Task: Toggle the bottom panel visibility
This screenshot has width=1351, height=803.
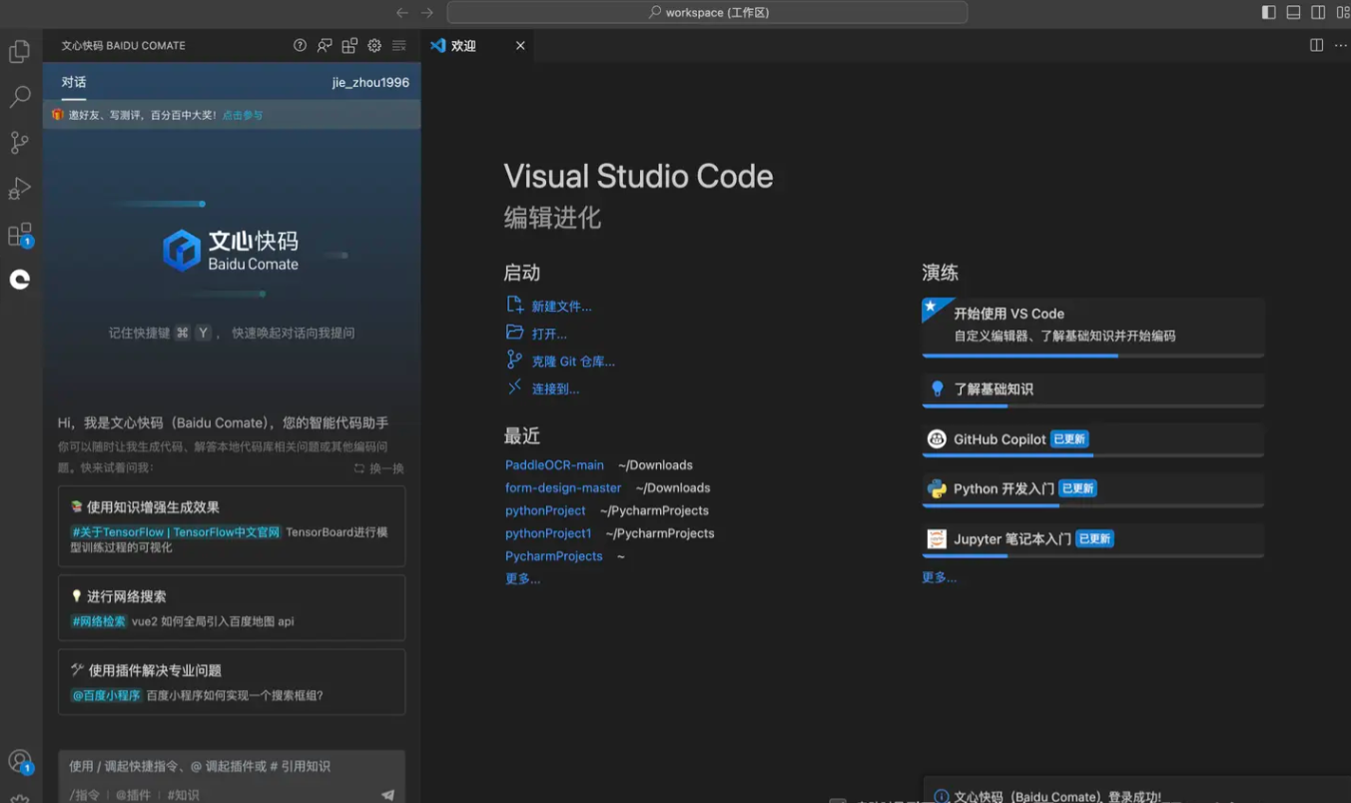Action: point(1293,13)
